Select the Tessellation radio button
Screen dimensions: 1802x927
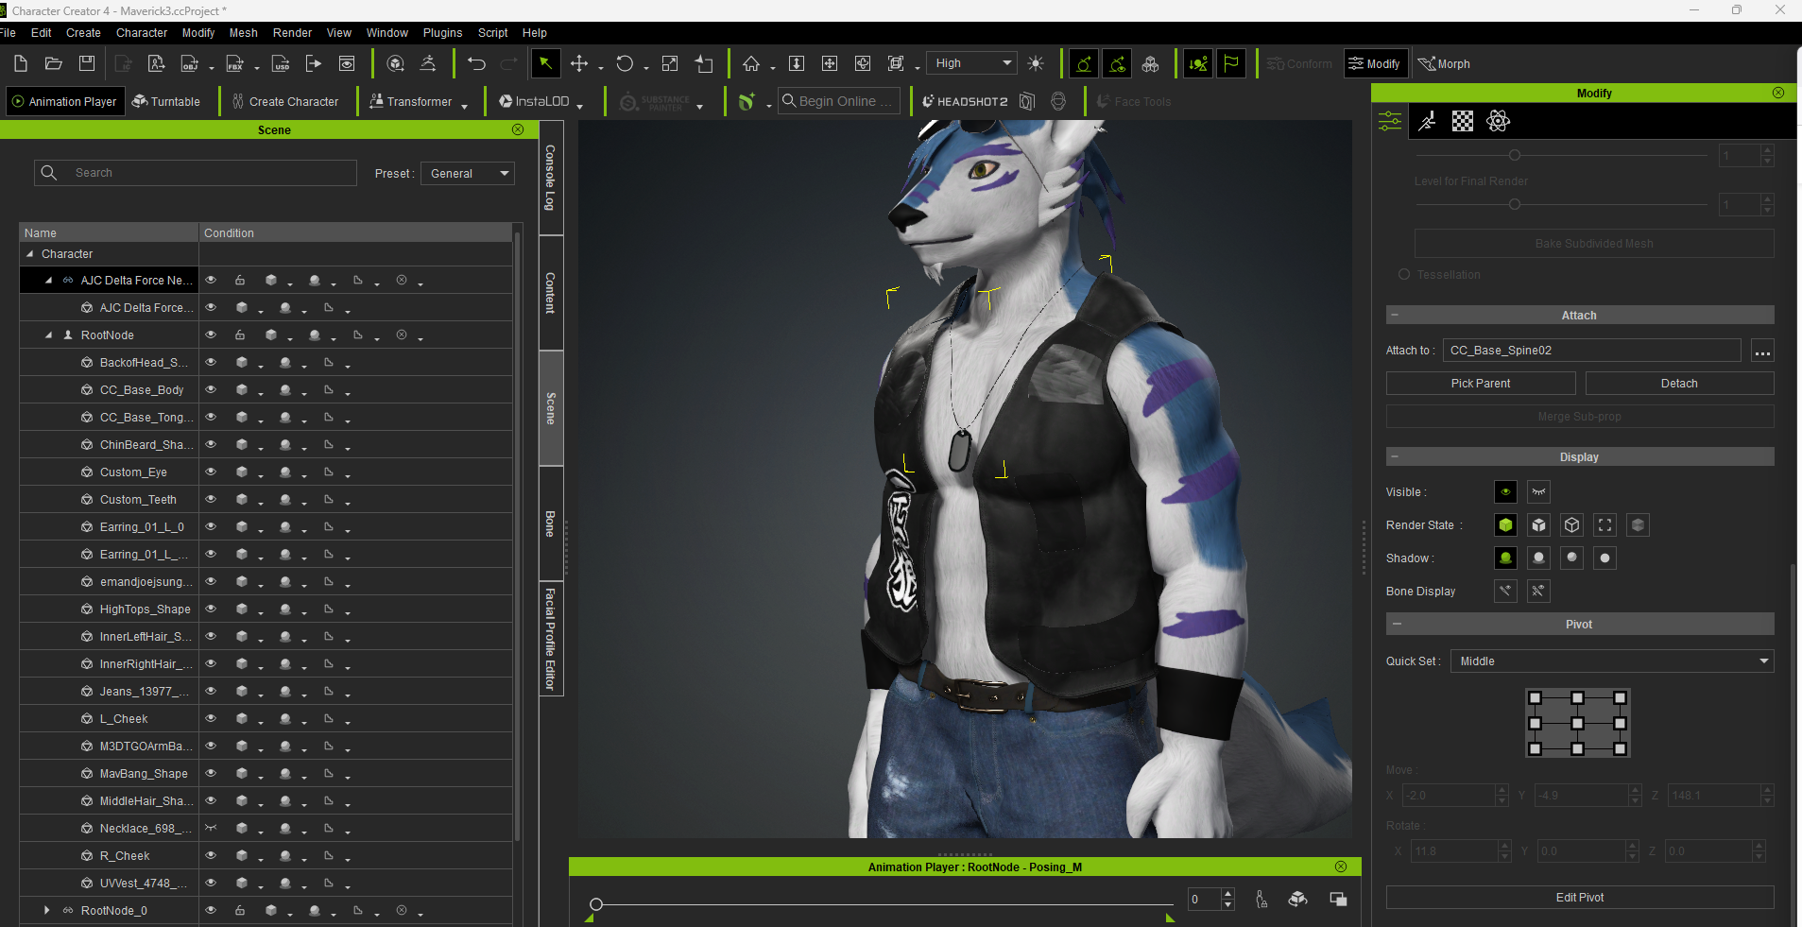coord(1403,274)
